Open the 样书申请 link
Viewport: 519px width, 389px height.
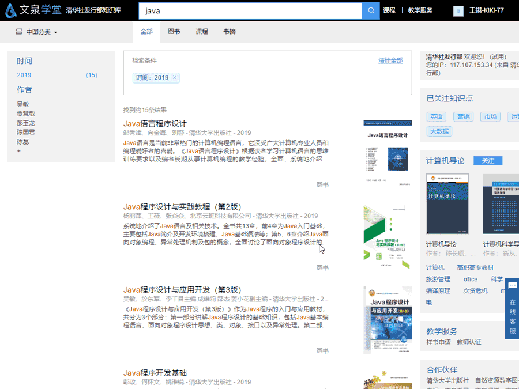coord(438,342)
